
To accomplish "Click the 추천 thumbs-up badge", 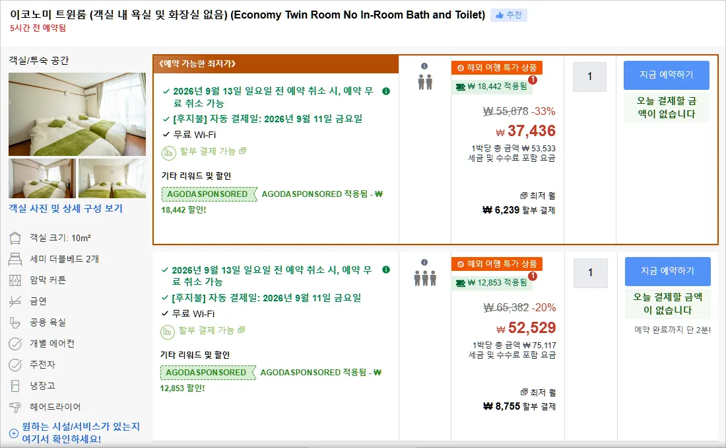I will 509,15.
